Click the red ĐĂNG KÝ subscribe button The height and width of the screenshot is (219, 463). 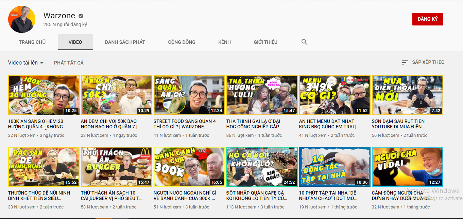[427, 19]
